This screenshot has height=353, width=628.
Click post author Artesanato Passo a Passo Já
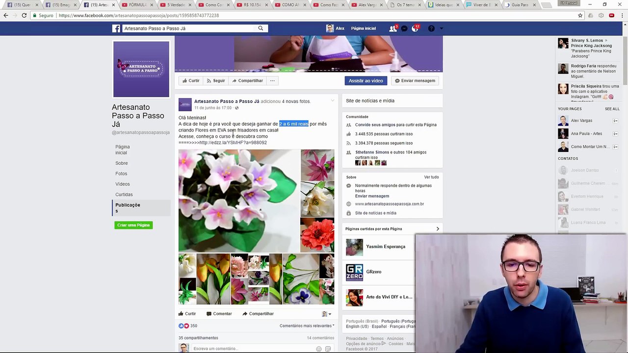coord(227,101)
